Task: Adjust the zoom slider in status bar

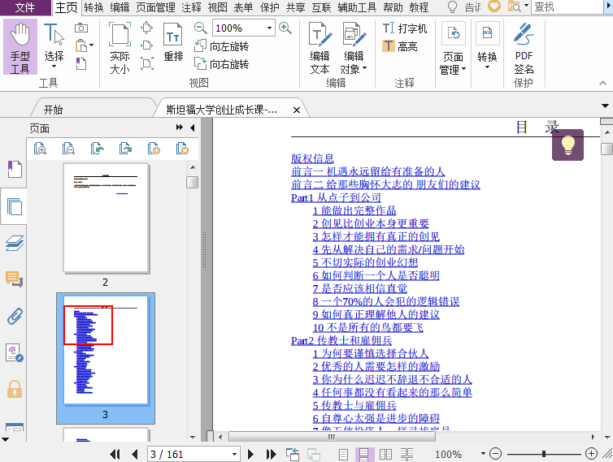Action: (543, 454)
